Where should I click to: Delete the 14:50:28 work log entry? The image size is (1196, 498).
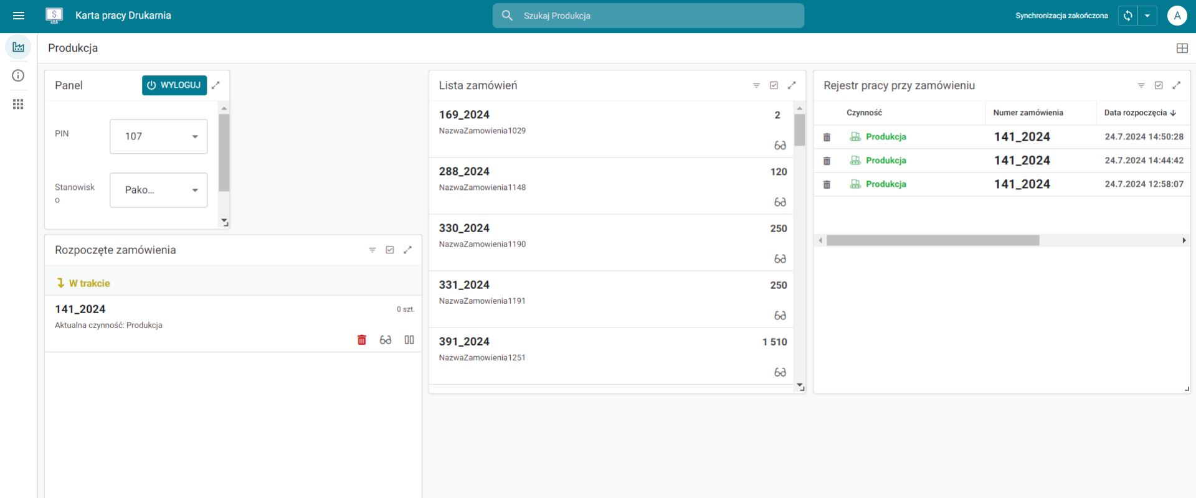click(827, 137)
